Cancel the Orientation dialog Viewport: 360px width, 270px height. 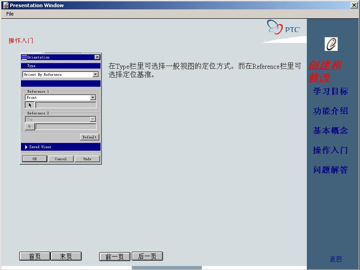click(x=61, y=158)
